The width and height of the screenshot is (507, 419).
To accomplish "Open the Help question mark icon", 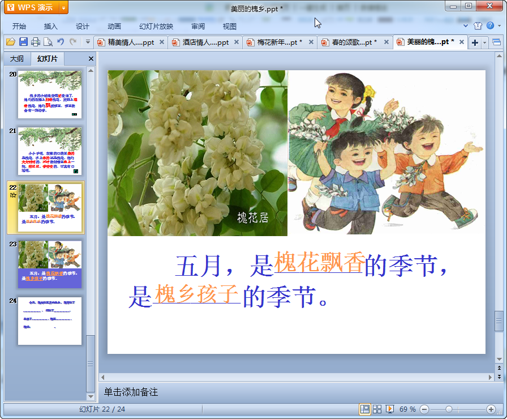I will click(490, 25).
